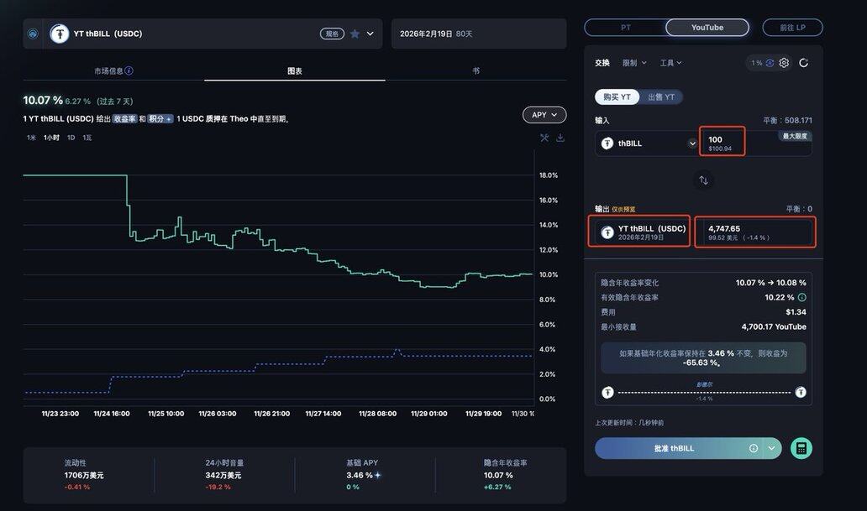Click the swap direction arrows icon
867x511 pixels.
[x=703, y=180]
